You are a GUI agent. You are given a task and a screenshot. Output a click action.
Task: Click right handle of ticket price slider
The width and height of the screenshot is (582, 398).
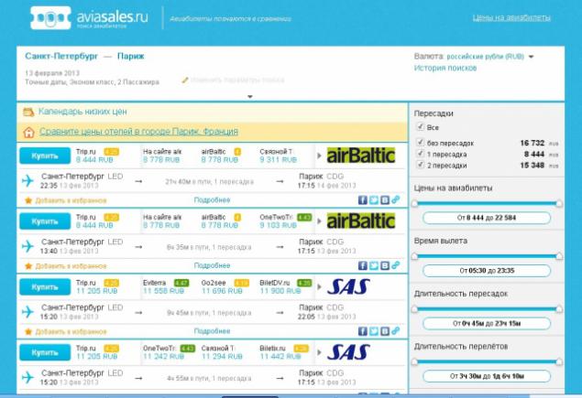coord(558,203)
